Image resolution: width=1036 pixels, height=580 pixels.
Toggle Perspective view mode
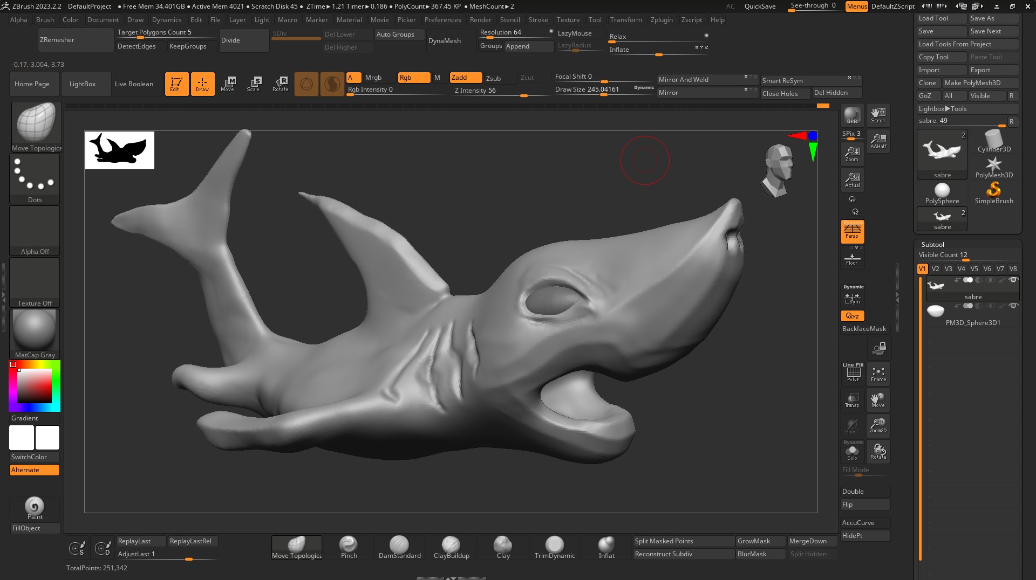[852, 232]
